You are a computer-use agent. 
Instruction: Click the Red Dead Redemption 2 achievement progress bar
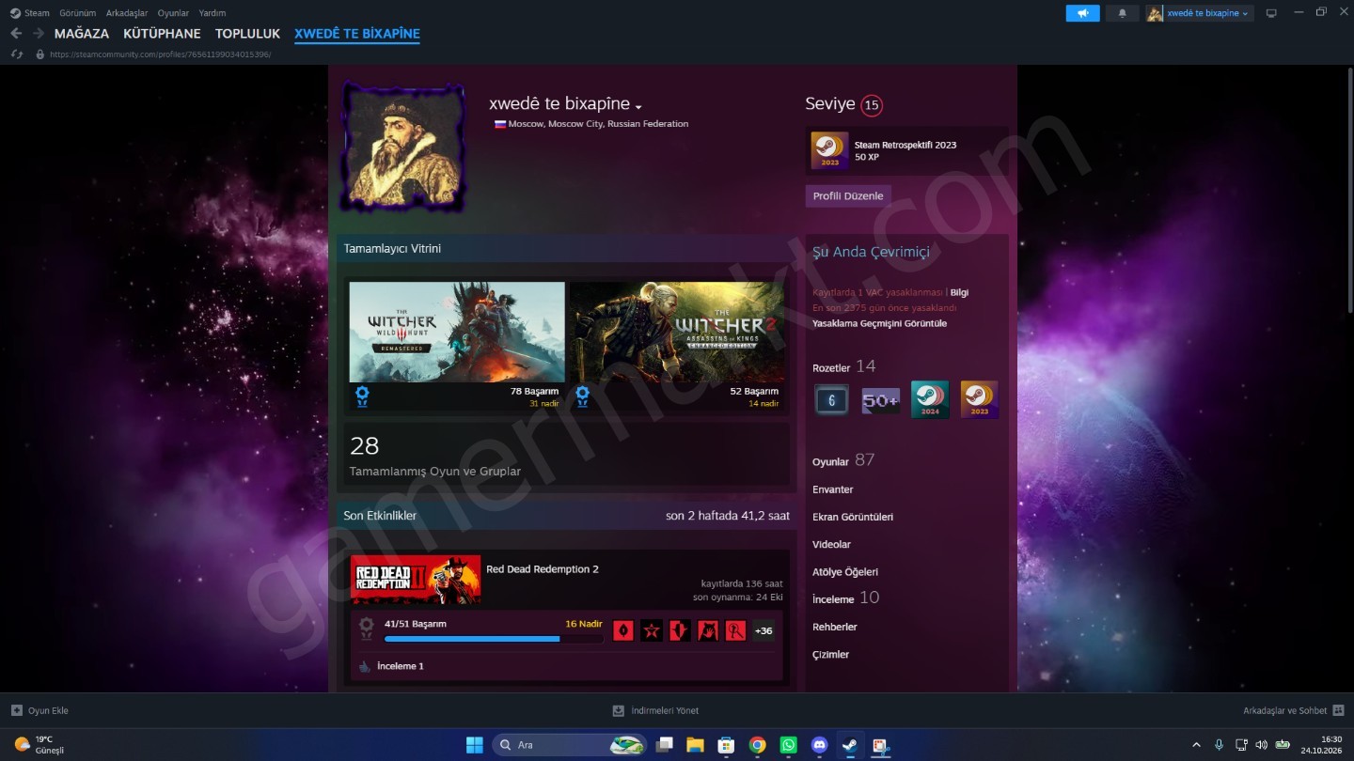click(494, 639)
